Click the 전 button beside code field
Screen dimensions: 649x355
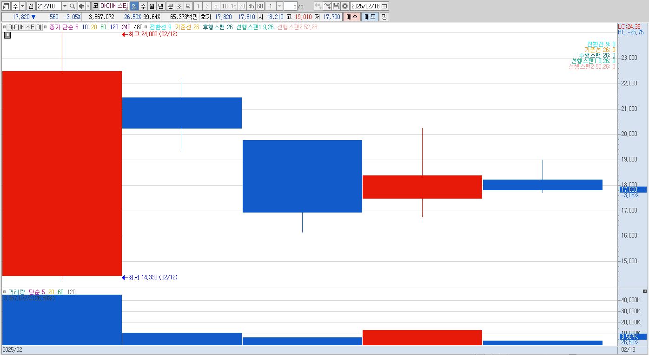tap(31, 6)
